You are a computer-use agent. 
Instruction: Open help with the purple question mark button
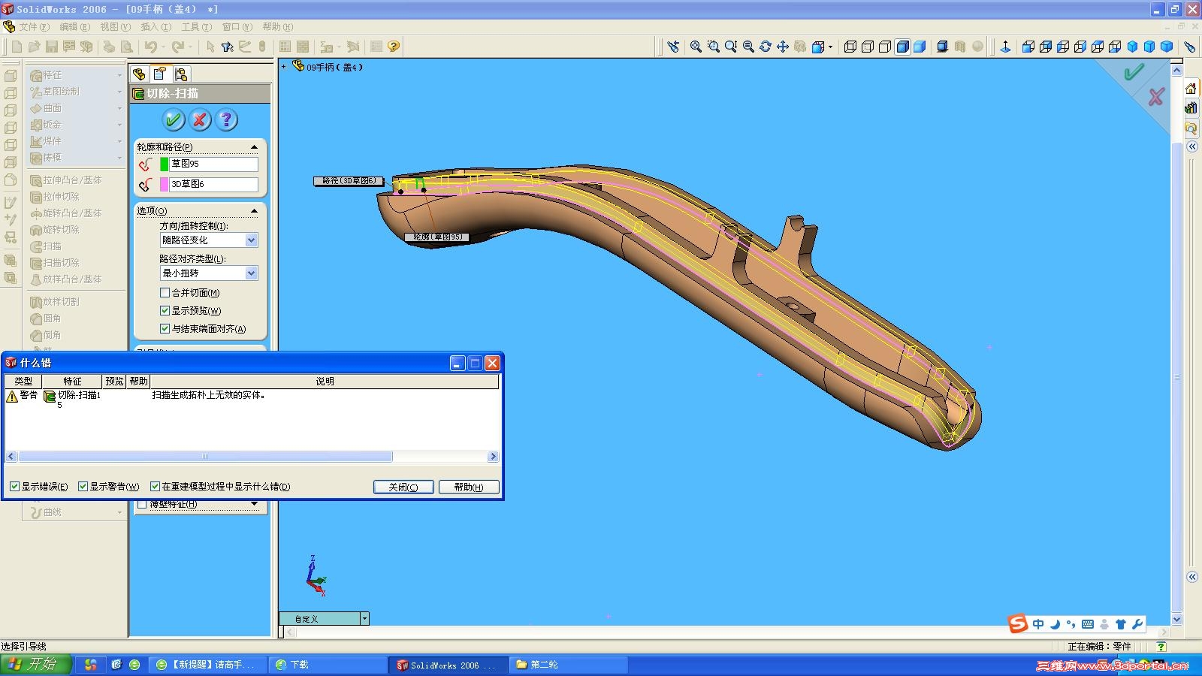[226, 119]
